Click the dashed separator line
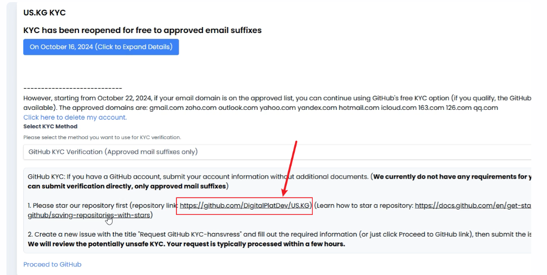 (73, 88)
